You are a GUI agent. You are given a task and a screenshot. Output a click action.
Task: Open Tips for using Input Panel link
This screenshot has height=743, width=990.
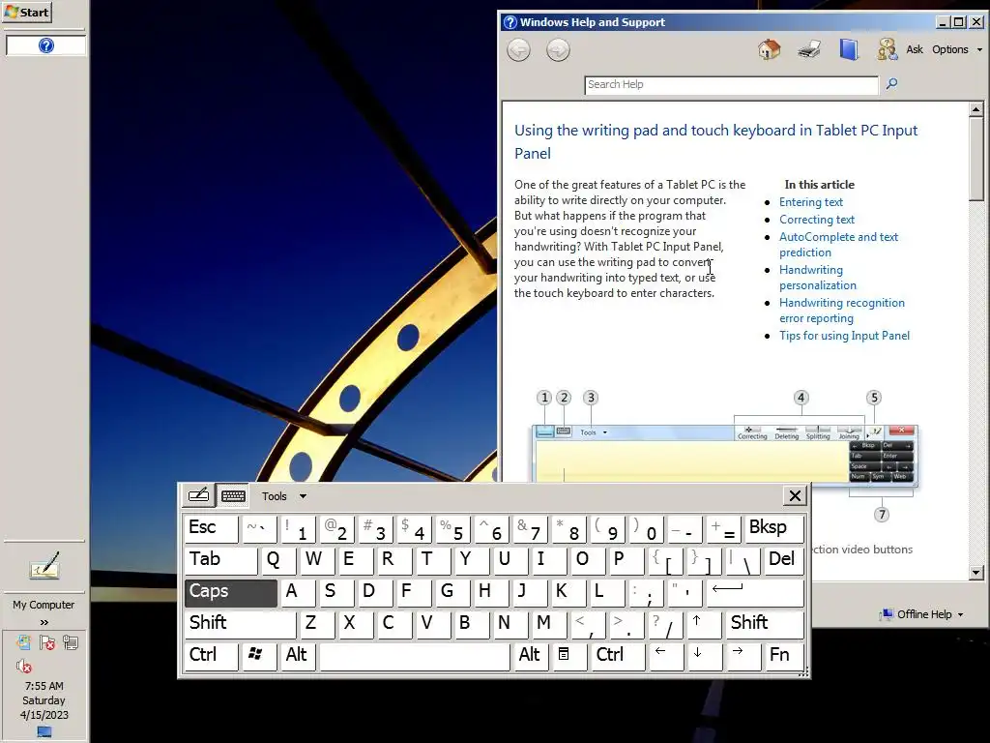(x=844, y=336)
